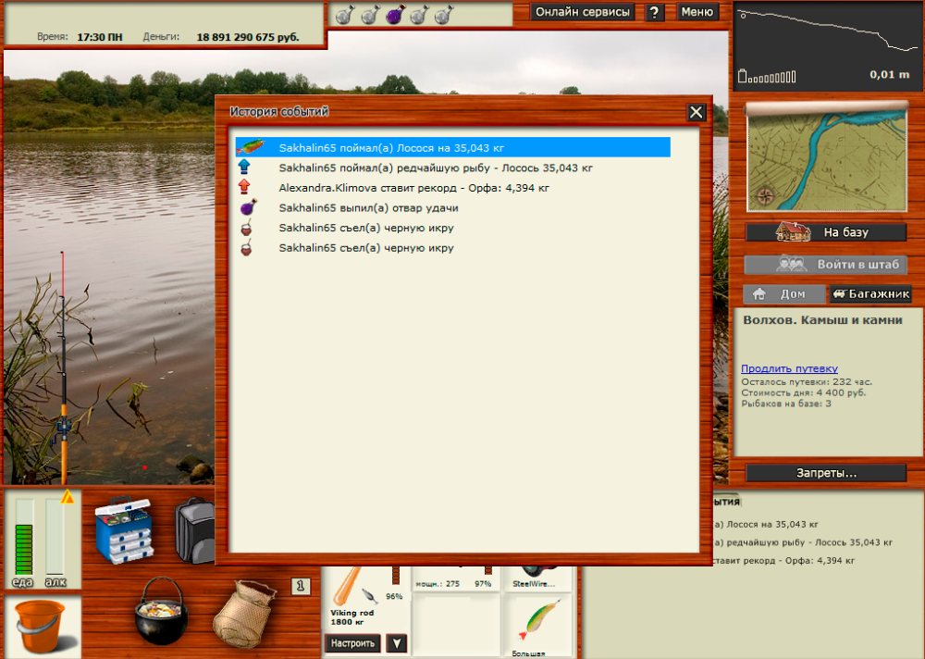Click the Настроить button
This screenshot has height=659, width=925.
pyautogui.click(x=352, y=643)
